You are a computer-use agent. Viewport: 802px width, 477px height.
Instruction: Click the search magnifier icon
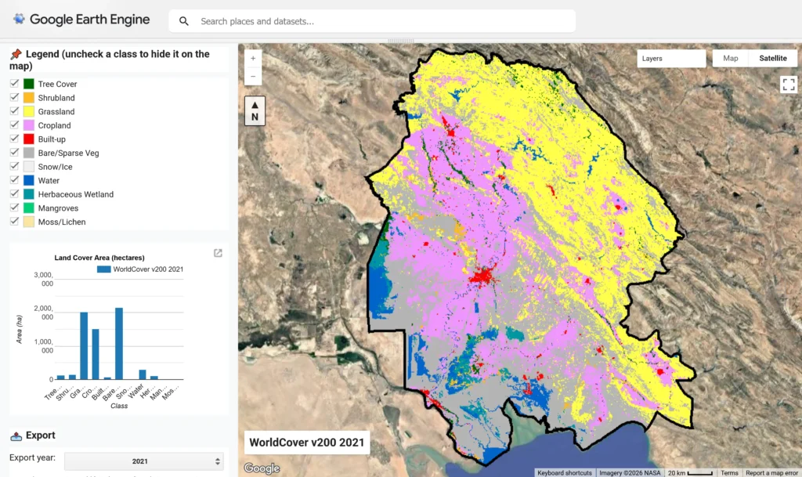tap(183, 21)
